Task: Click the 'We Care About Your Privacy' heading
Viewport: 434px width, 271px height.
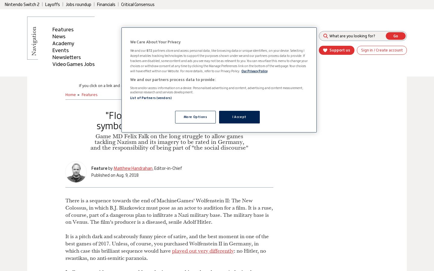Action: click(x=156, y=42)
